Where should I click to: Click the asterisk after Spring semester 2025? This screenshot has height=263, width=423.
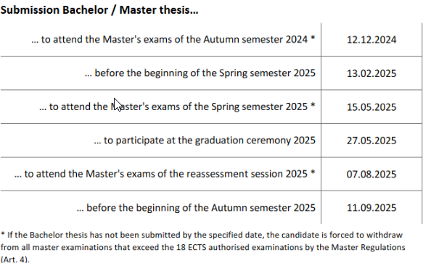coord(313,105)
